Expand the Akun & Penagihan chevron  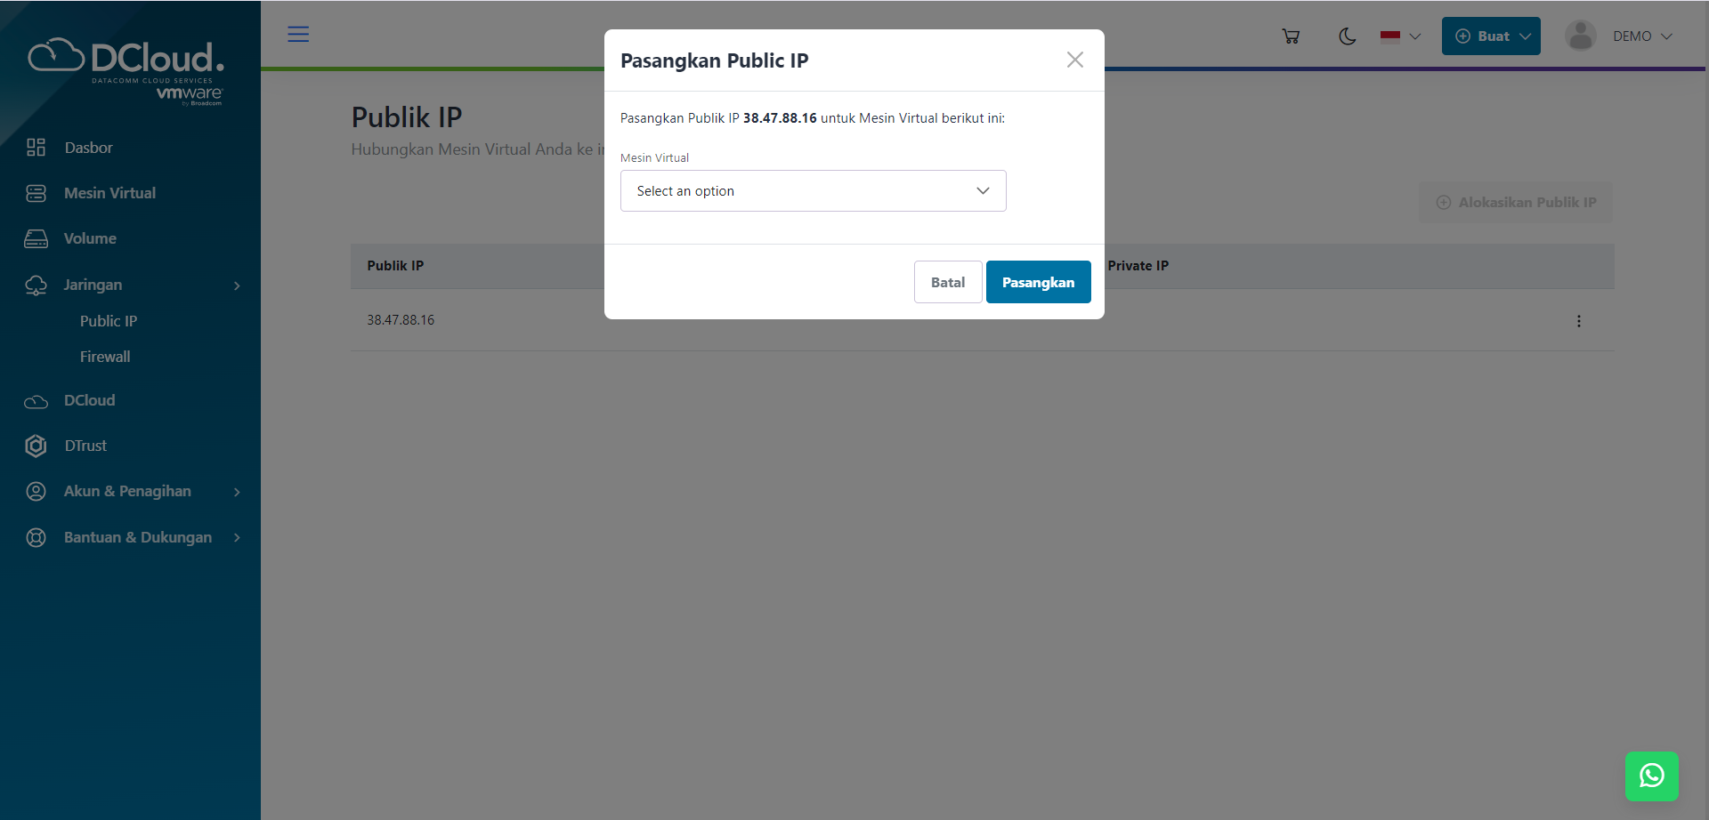[236, 491]
